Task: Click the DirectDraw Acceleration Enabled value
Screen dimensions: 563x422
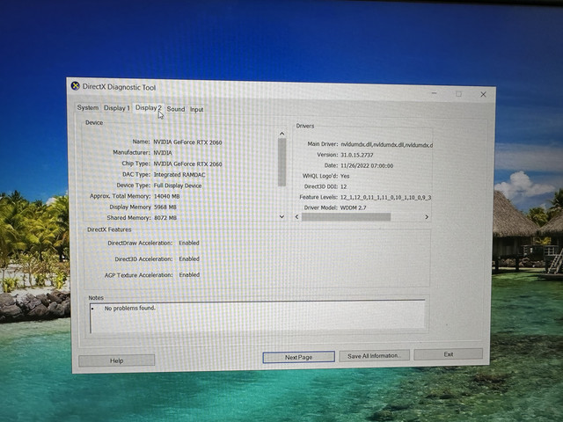Action: tap(189, 243)
